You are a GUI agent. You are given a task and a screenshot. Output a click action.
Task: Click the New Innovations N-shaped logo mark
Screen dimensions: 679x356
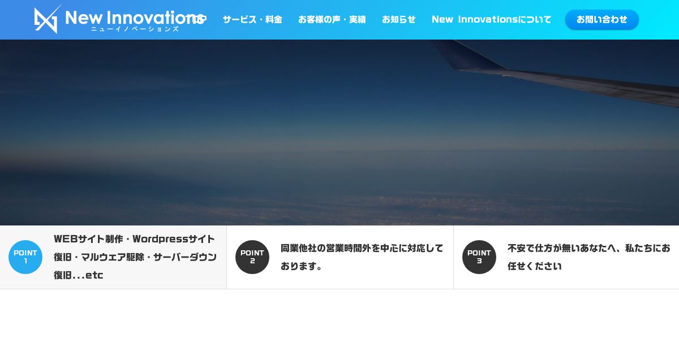pos(48,19)
